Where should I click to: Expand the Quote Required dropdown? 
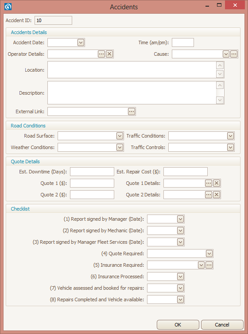[x=209, y=253]
